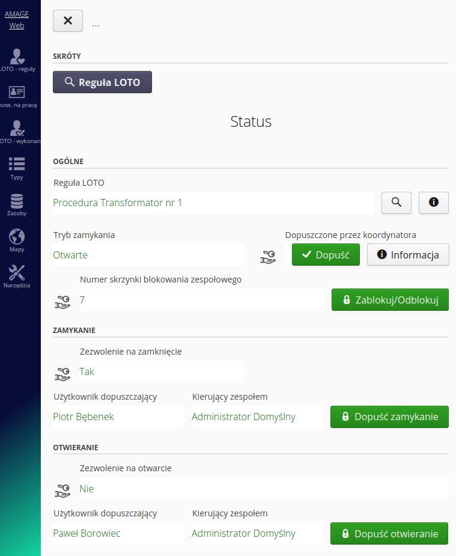
Task: Open the Typy list section
Action: [x=17, y=168]
